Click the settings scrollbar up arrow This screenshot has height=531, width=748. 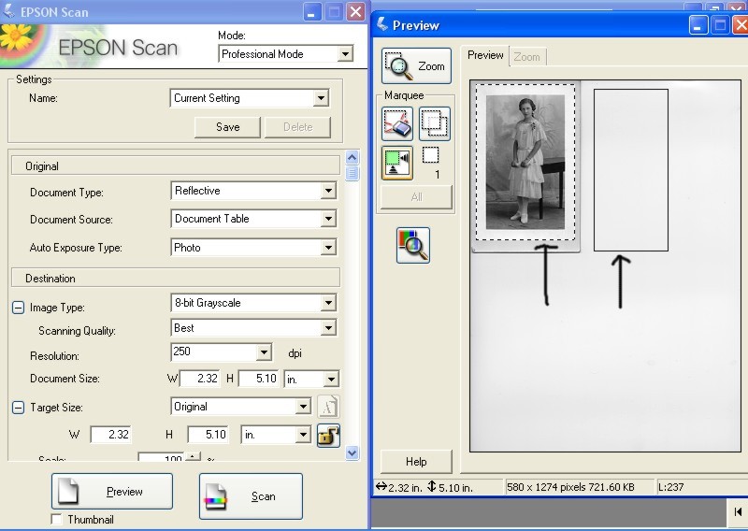(x=352, y=157)
